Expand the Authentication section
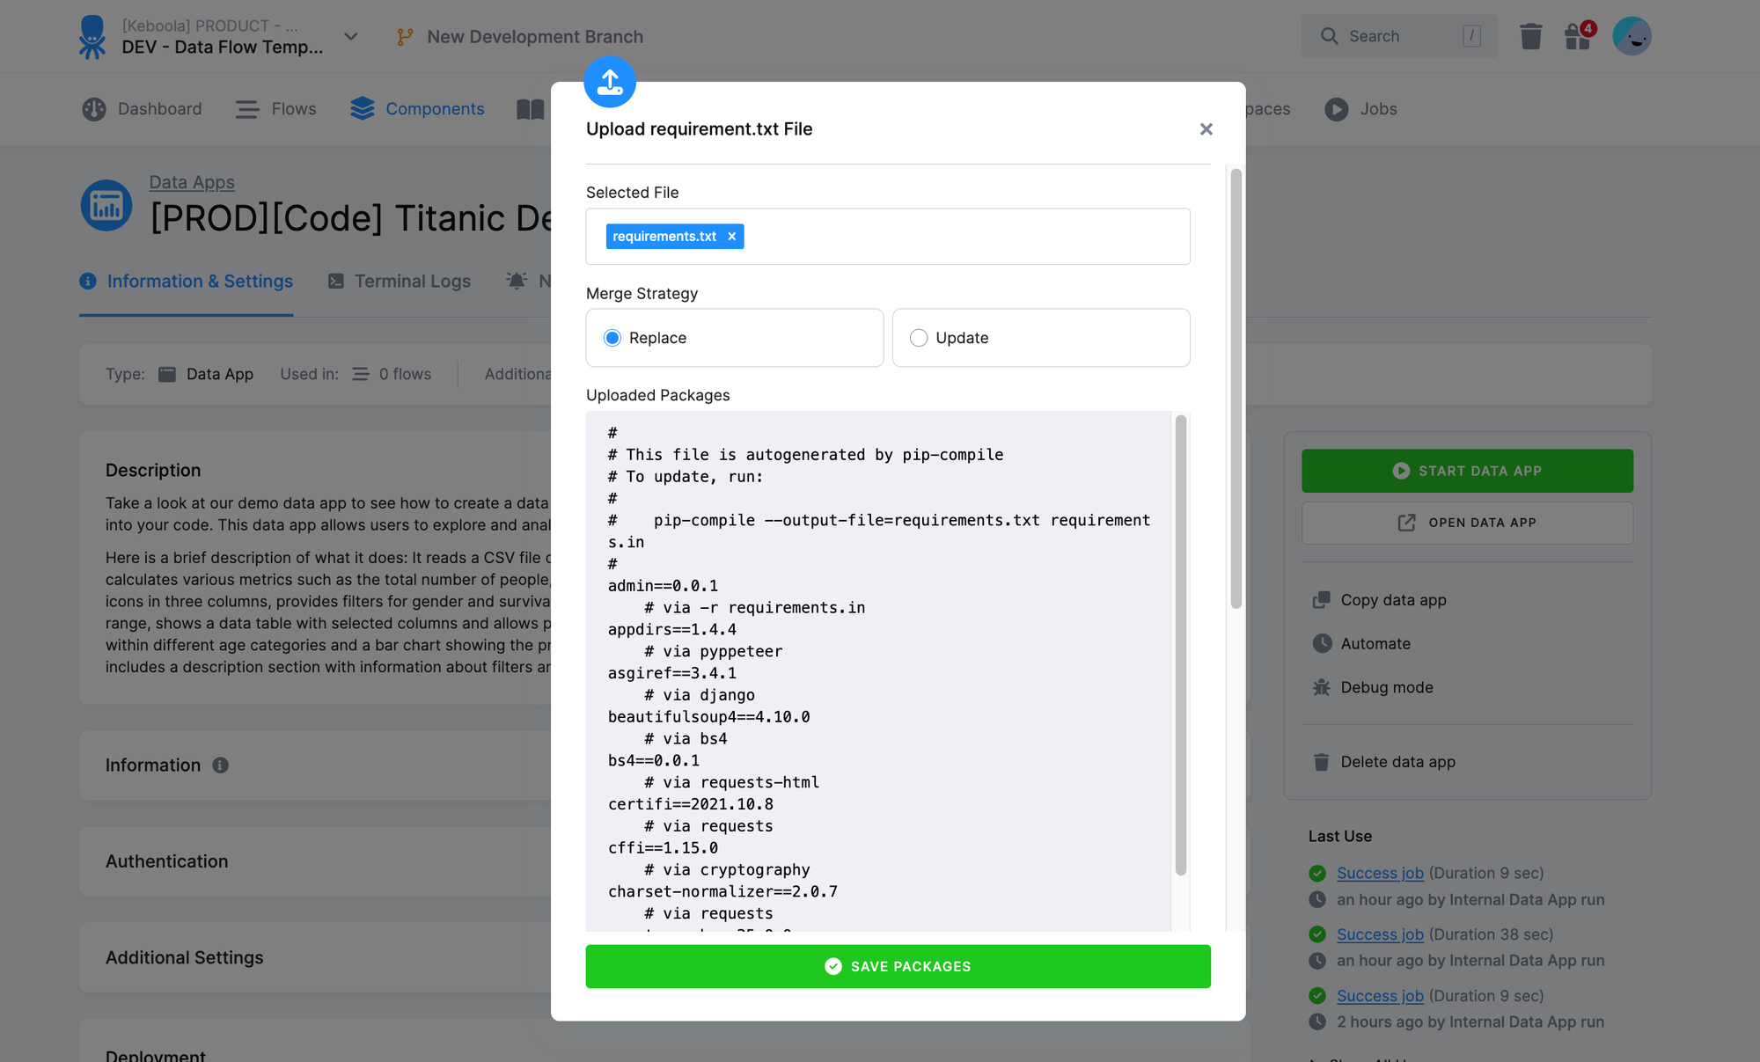1760x1062 pixels. (166, 861)
